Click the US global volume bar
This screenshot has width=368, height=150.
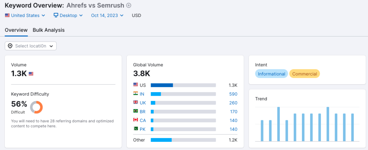tap(183, 85)
